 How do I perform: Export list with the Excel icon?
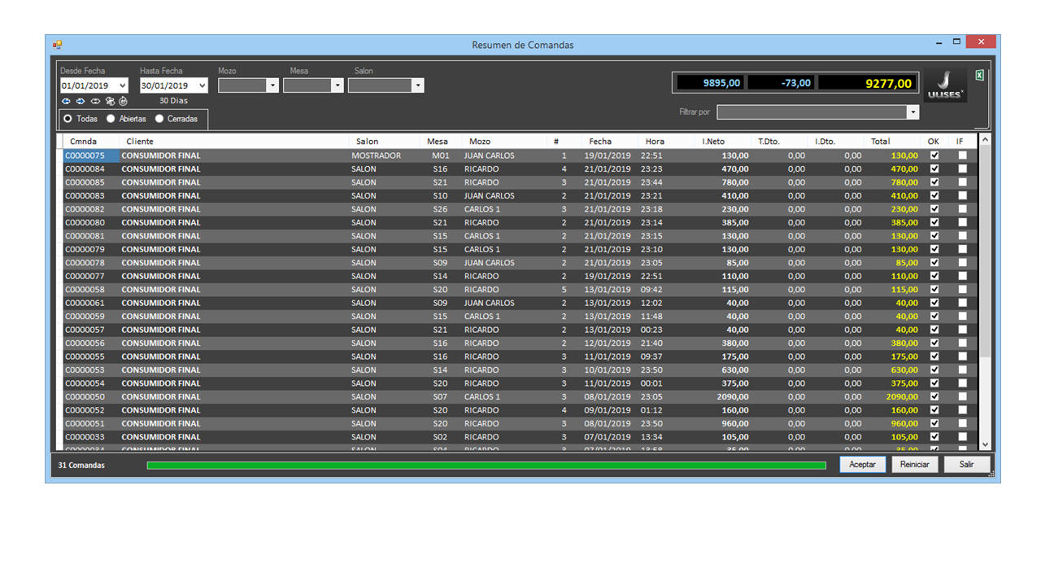(979, 76)
